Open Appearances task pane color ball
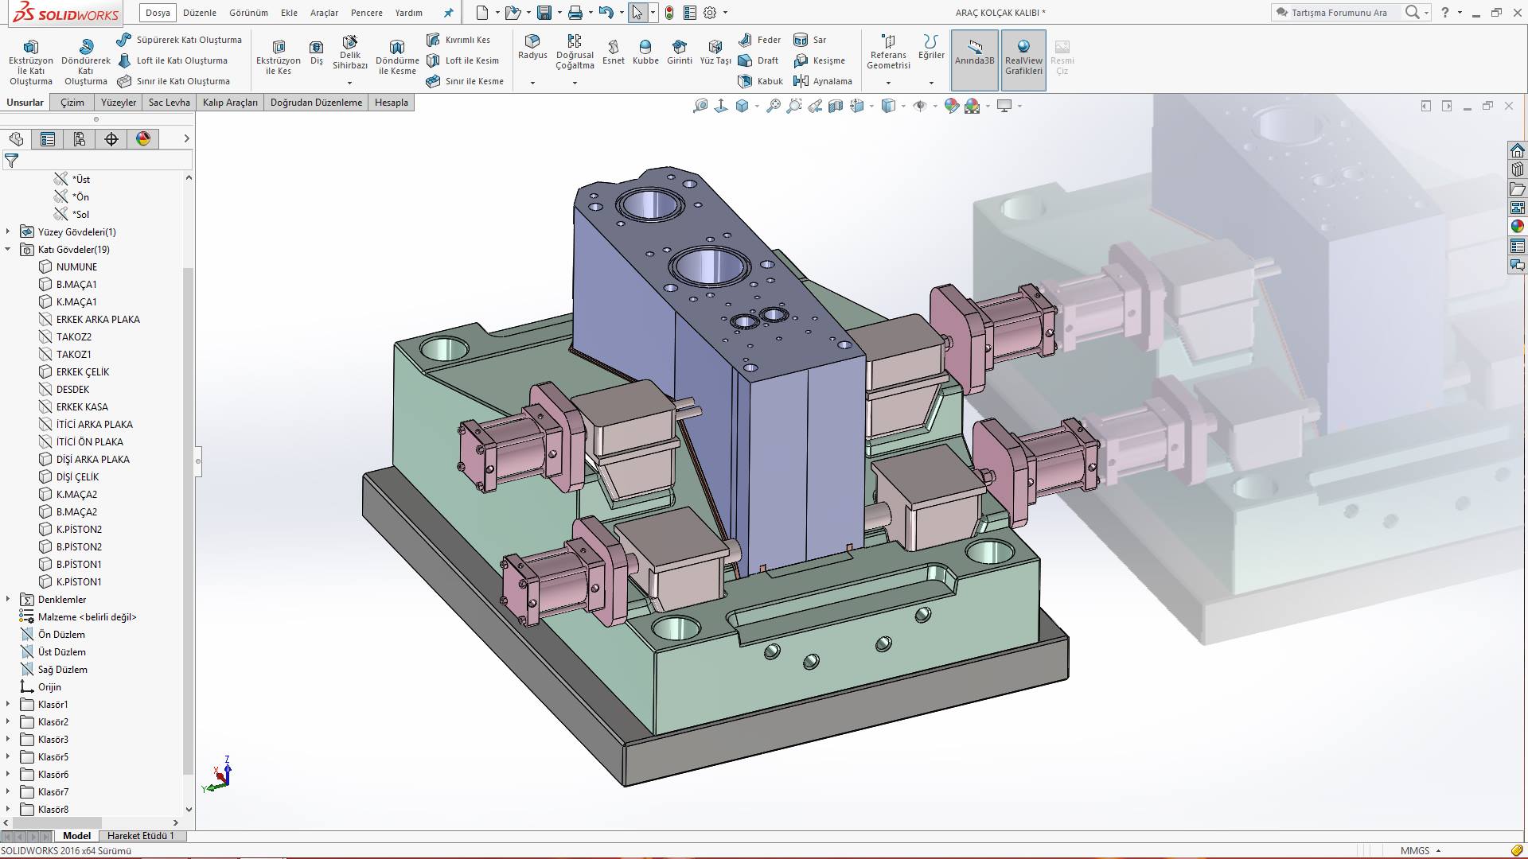Screen dimensions: 1528x859 (1518, 227)
